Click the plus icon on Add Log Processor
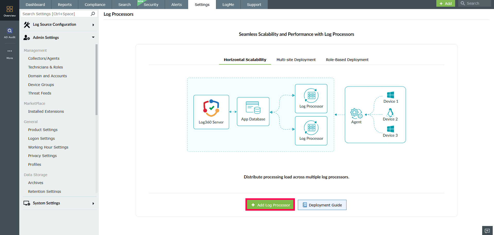Viewport: 494px width, 235px height. [253, 205]
